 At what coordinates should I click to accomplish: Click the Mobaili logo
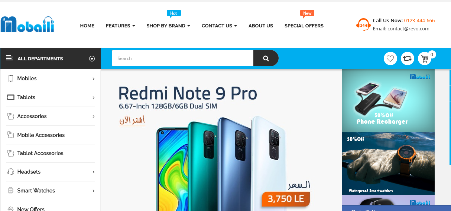[x=27, y=24]
